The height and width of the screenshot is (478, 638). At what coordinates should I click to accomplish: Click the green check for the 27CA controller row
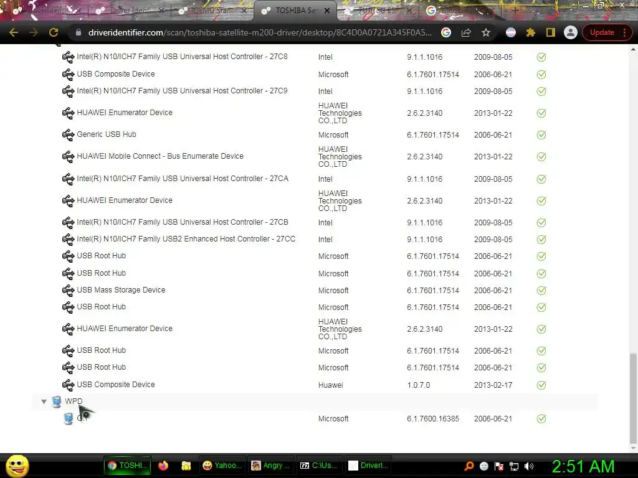click(x=541, y=179)
